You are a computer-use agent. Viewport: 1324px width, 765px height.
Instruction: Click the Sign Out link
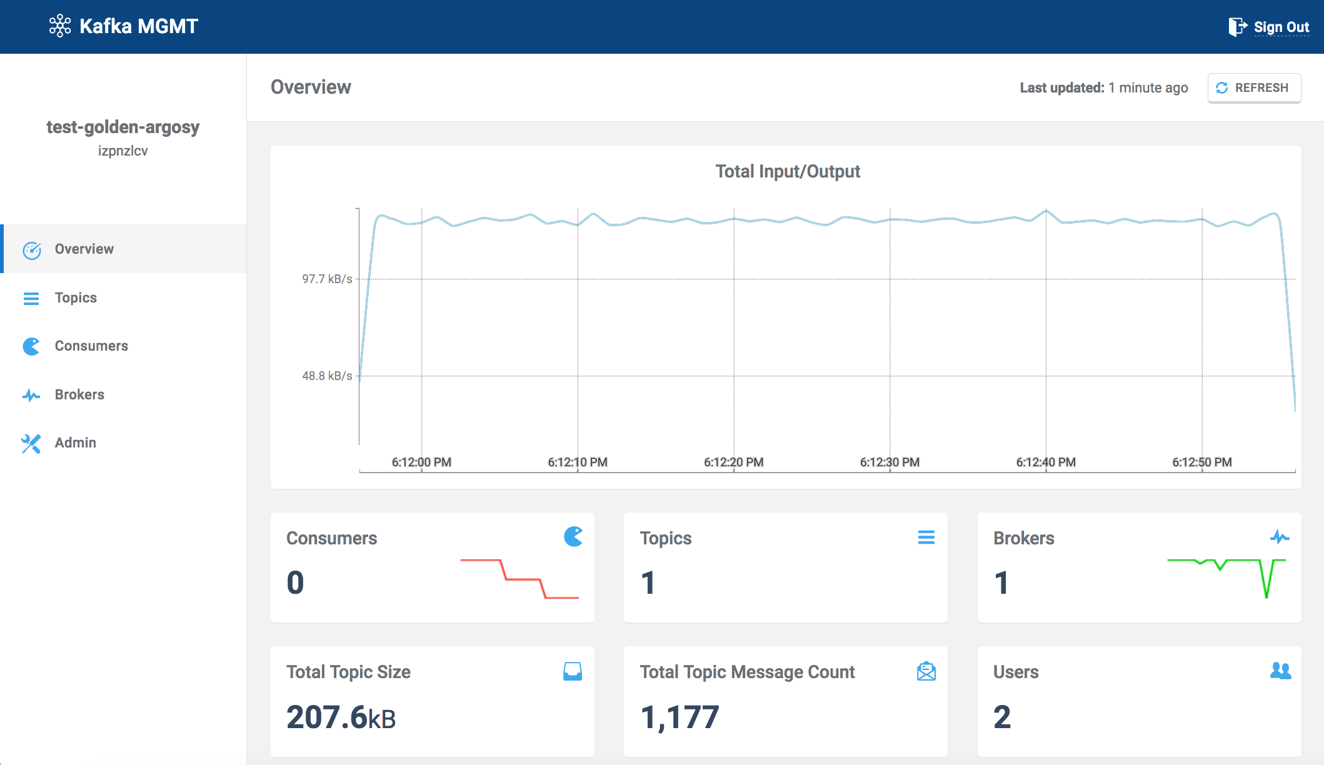(1281, 27)
